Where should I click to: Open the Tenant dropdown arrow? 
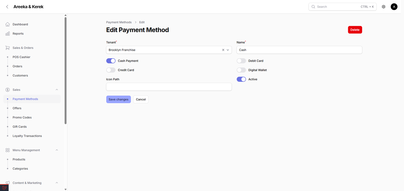(x=228, y=50)
